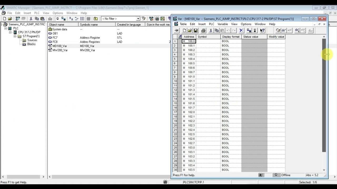Click Object name column header

[63, 25]
